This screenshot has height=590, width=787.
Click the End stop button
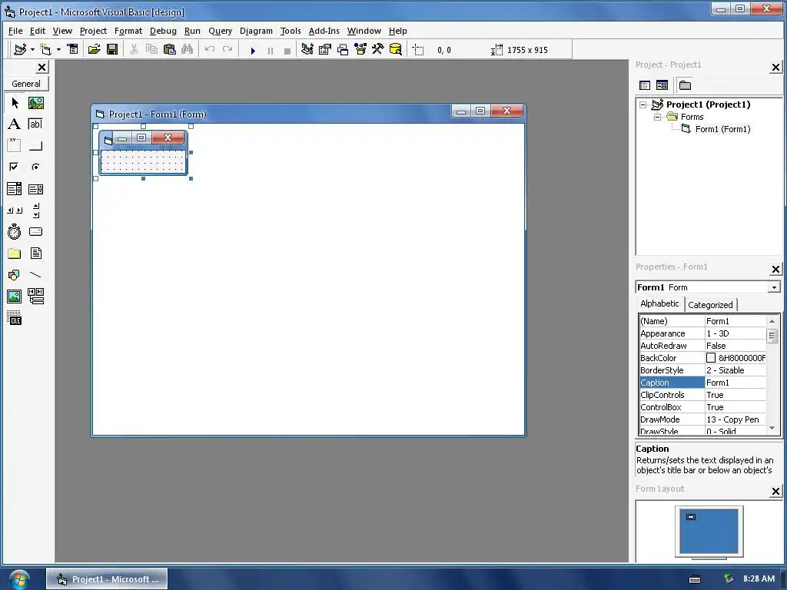[x=287, y=50]
